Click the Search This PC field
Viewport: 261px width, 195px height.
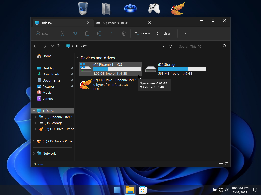(199, 46)
